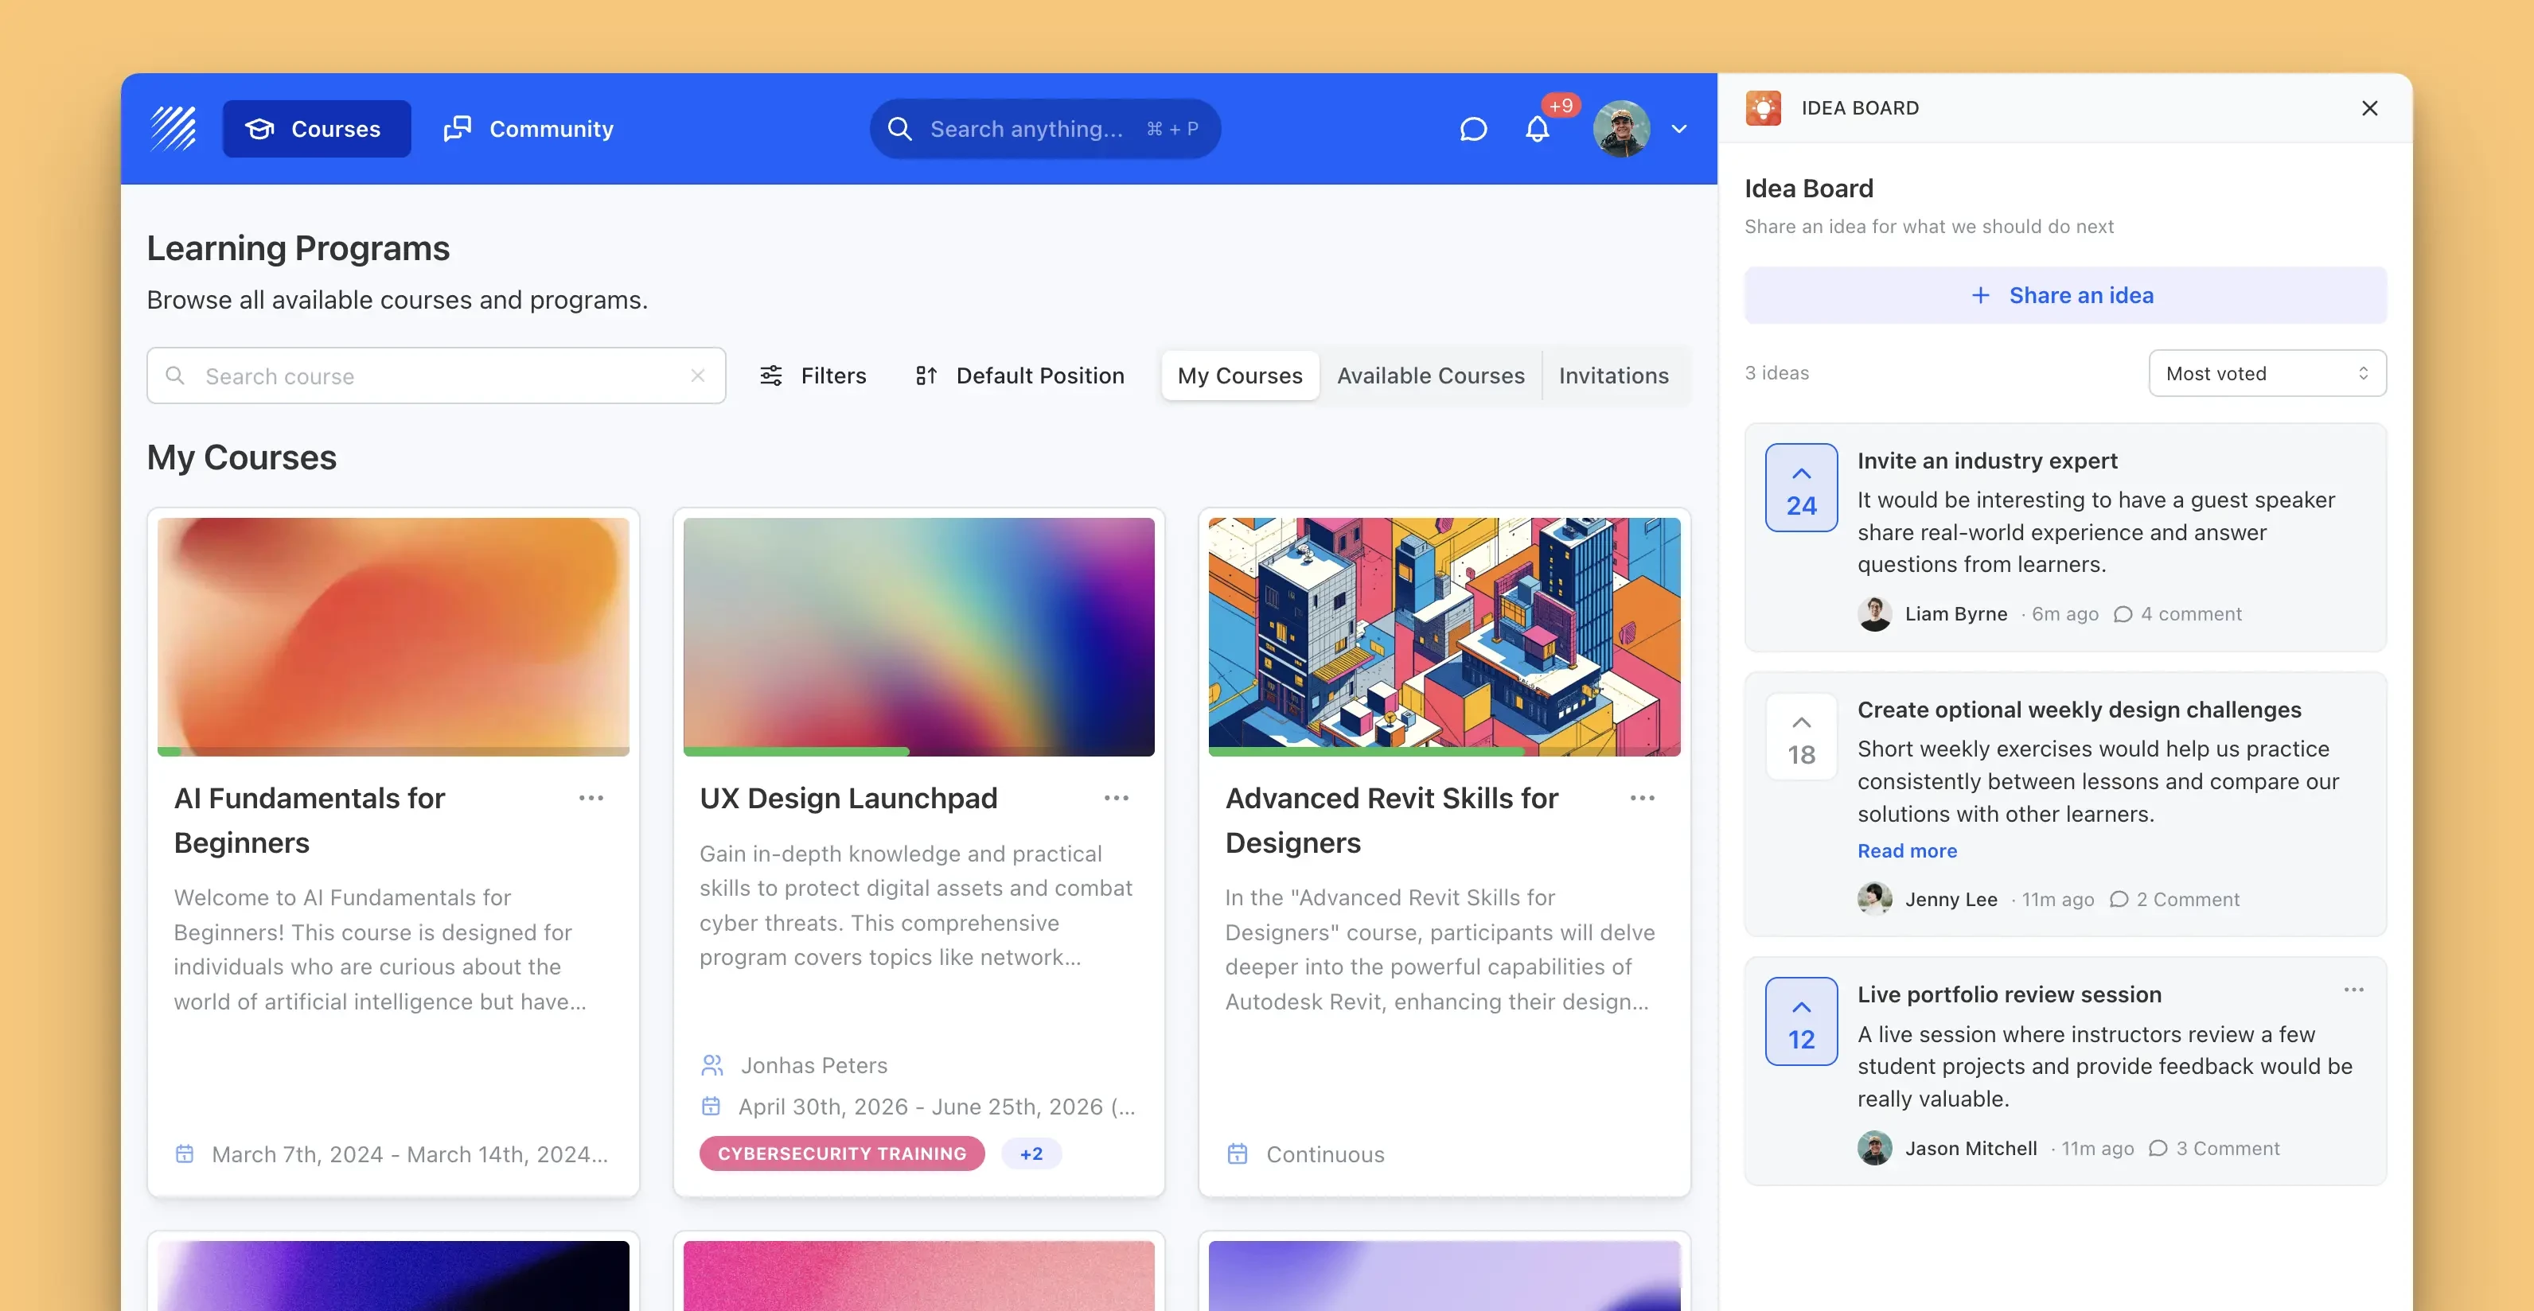Open the chat messages icon
Screen dimensions: 2534x1311
(x=1472, y=129)
